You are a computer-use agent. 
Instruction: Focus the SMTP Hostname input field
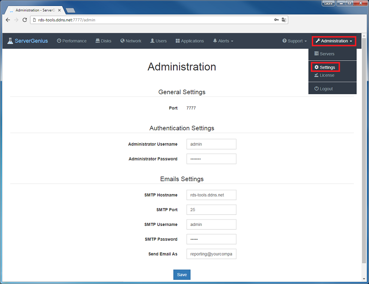tap(211, 195)
